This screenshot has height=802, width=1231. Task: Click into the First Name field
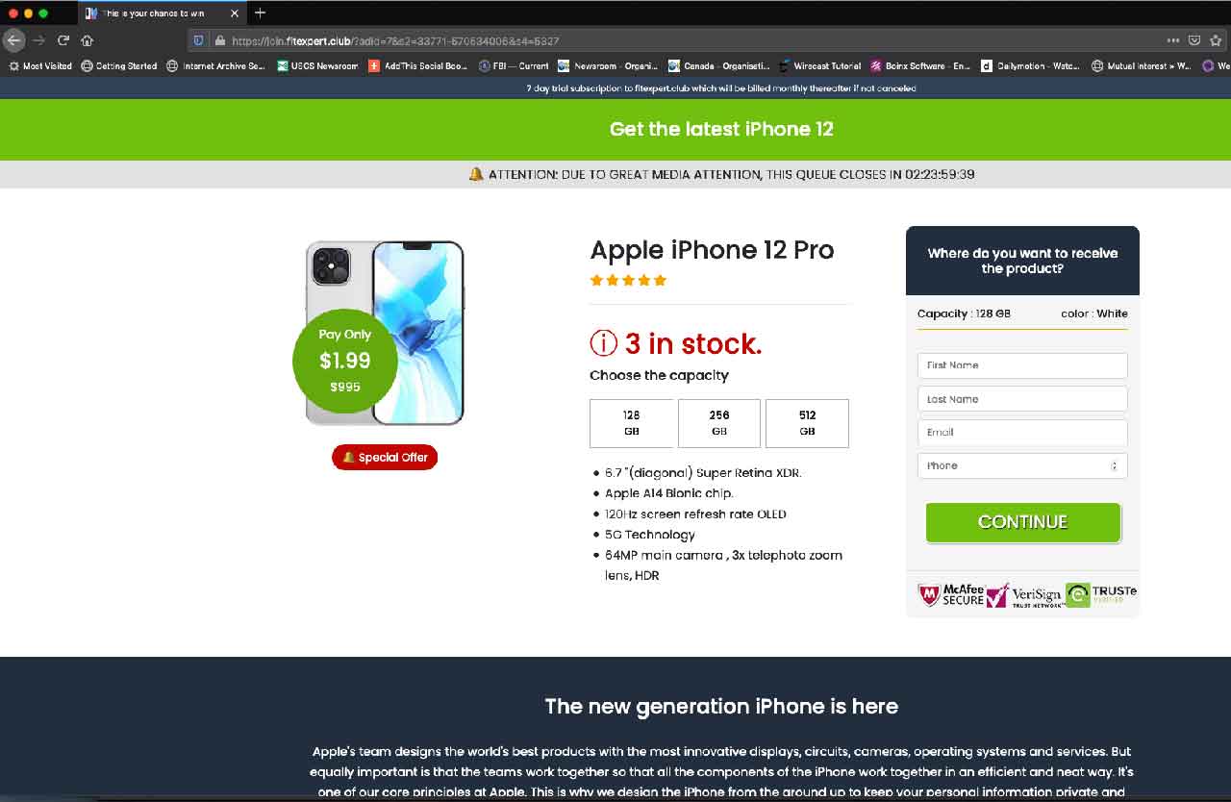pyautogui.click(x=1022, y=365)
